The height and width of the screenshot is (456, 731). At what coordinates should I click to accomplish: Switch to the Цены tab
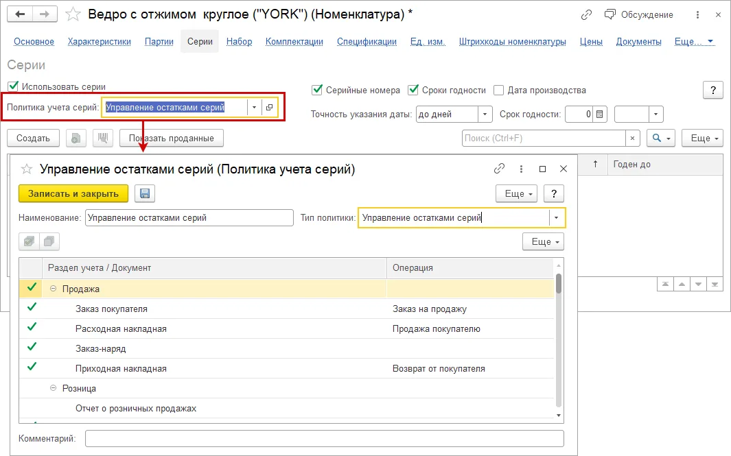(x=591, y=41)
